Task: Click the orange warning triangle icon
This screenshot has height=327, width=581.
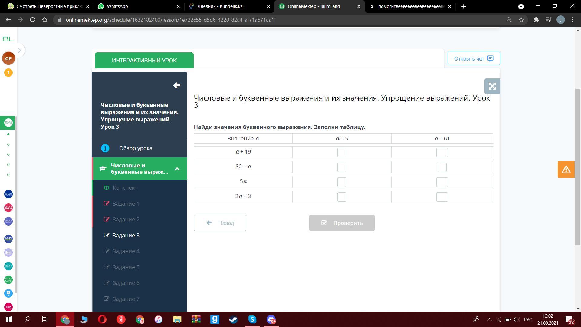Action: point(566,170)
